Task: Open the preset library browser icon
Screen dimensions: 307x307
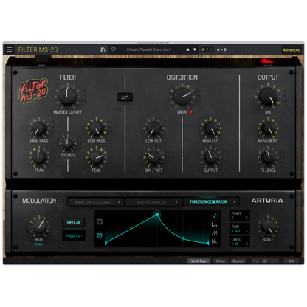Action: tap(103, 49)
